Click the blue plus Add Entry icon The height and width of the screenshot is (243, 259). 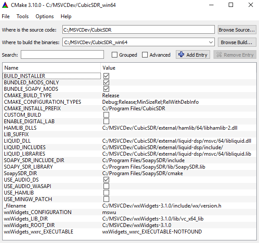(x=181, y=54)
